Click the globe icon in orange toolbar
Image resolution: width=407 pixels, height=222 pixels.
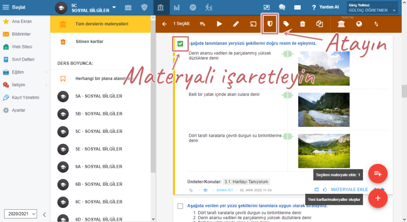pos(359,24)
